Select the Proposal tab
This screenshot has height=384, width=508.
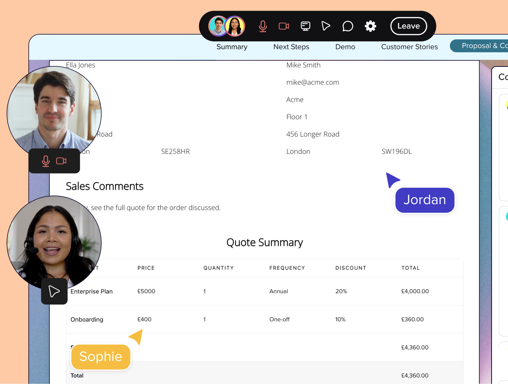(479, 46)
